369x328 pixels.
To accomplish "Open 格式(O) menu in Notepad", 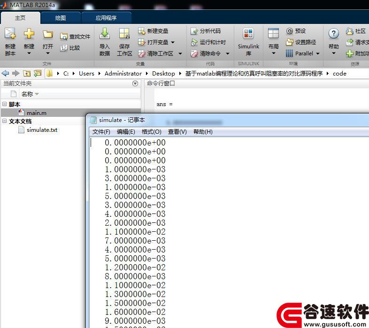I will click(x=152, y=132).
